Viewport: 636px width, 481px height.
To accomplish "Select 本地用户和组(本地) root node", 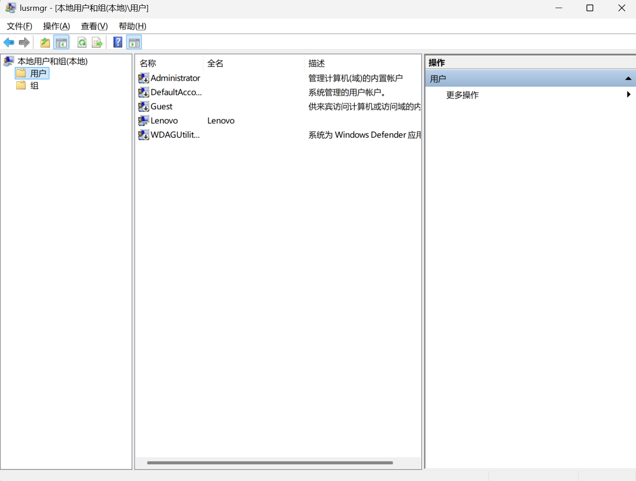I will 52,61.
